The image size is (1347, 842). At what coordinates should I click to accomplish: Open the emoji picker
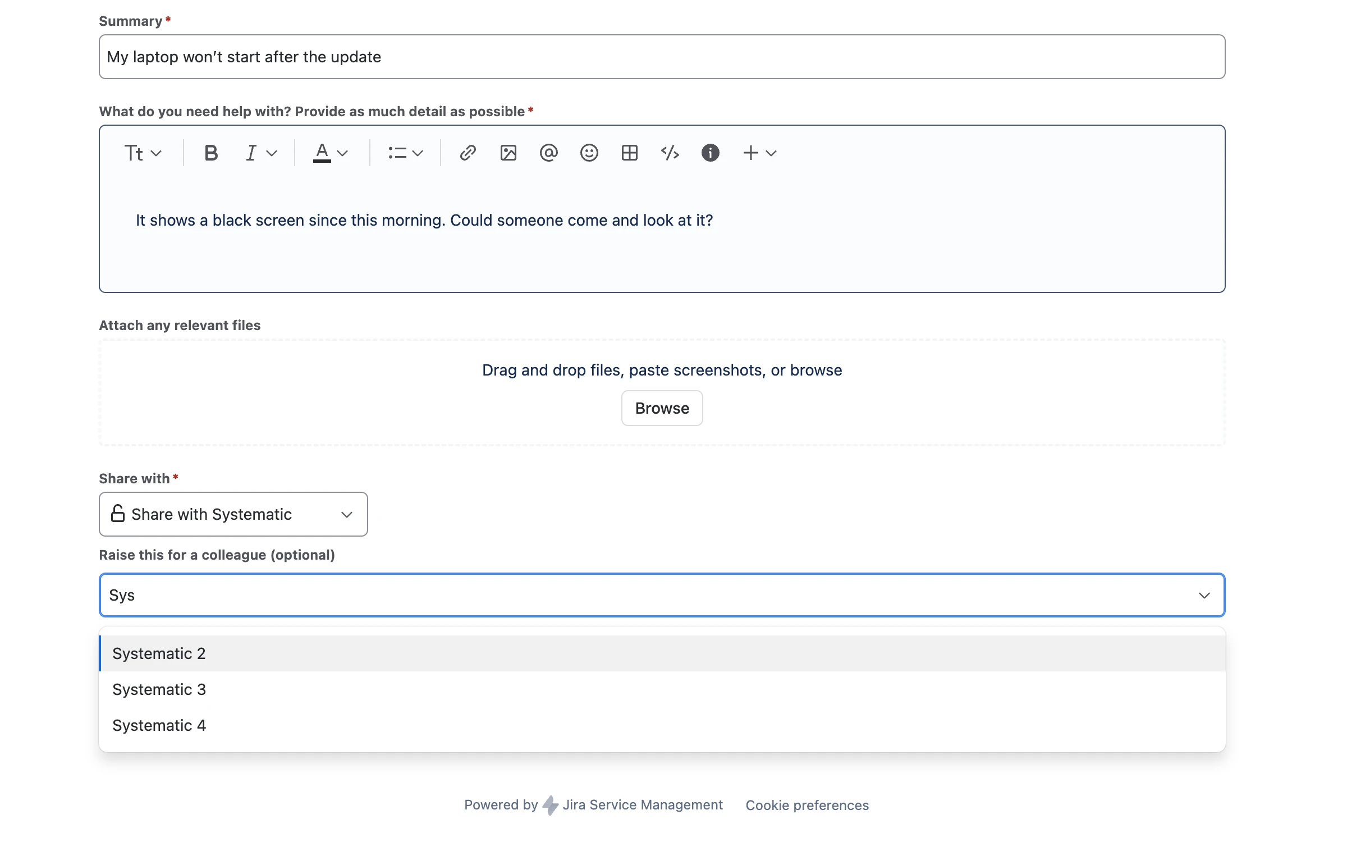click(x=589, y=153)
